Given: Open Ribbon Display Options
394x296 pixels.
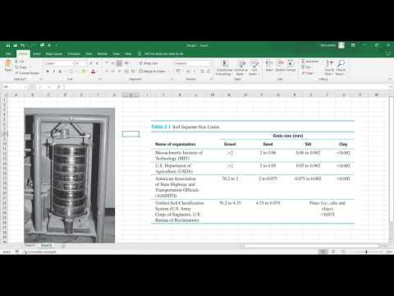Looking at the screenshot, I should point(353,45).
